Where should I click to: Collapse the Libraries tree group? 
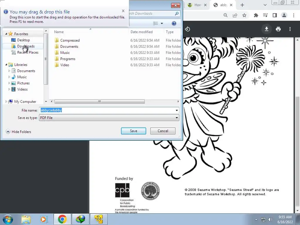pyautogui.click(x=6, y=65)
